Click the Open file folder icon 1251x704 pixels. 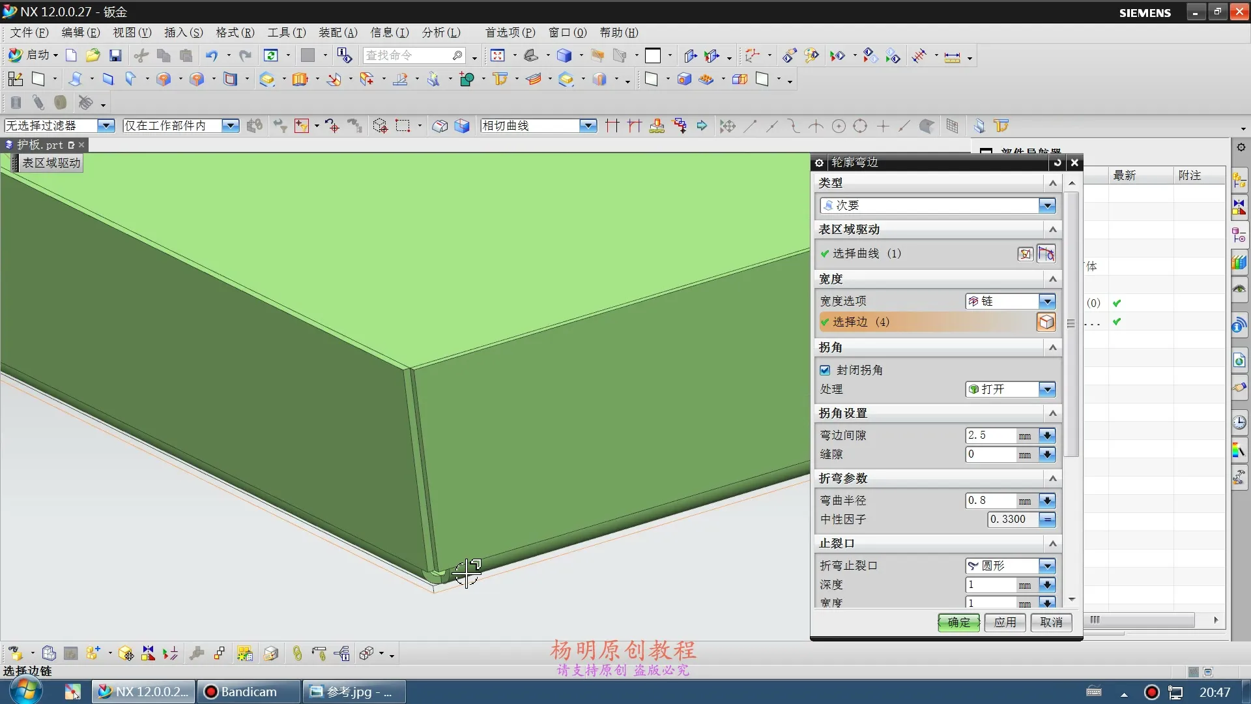93,56
